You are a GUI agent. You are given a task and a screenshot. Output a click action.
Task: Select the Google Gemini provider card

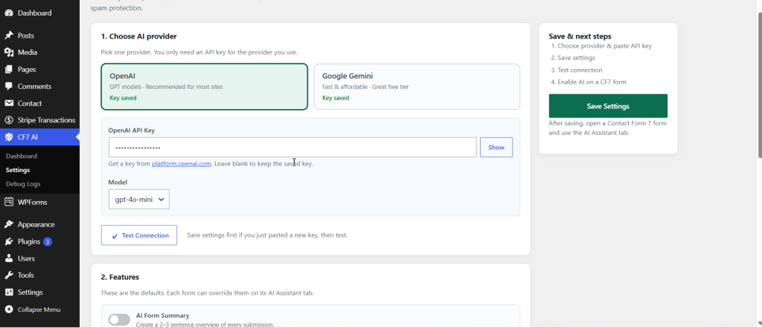point(417,87)
